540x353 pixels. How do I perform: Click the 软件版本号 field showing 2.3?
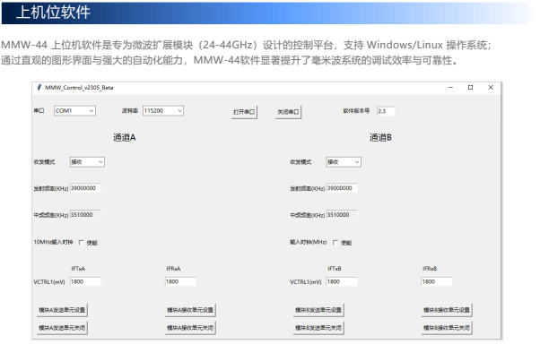(x=386, y=111)
